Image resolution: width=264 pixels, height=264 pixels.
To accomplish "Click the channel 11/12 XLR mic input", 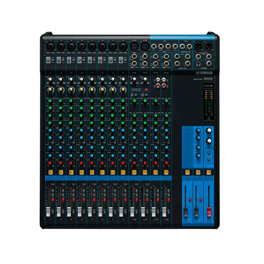I will point(145,46).
